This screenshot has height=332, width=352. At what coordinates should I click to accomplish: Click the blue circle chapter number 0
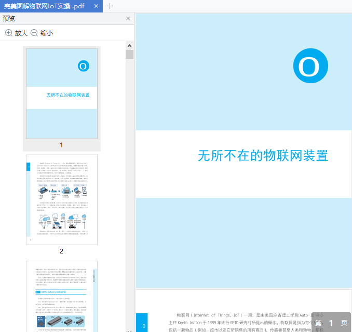click(x=310, y=66)
